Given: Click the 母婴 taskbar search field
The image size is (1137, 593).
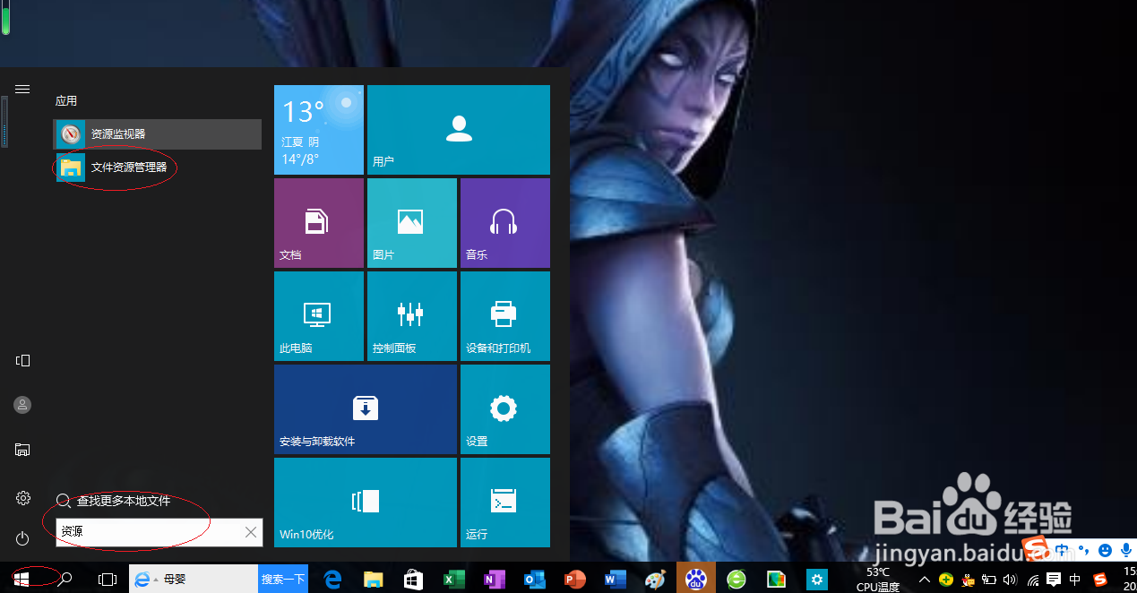Looking at the screenshot, I should point(194,580).
